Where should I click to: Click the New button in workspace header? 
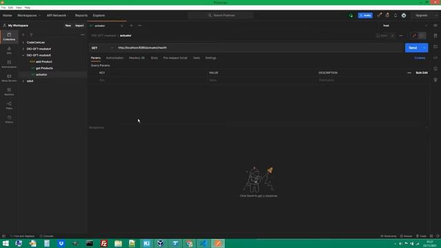(68, 25)
